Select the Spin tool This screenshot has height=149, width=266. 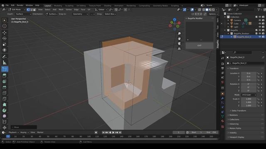pyautogui.click(x=5, y=111)
